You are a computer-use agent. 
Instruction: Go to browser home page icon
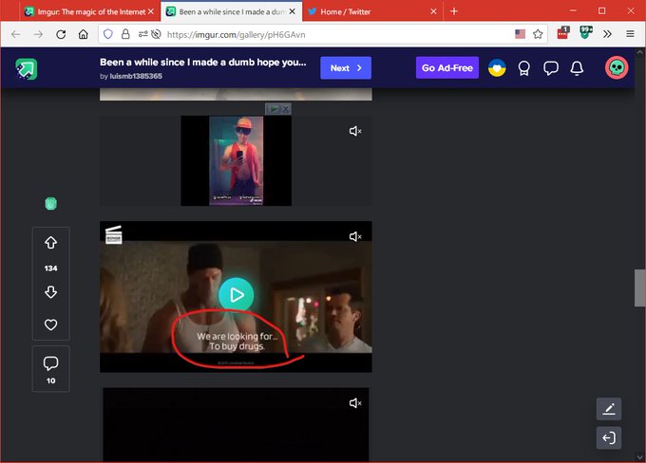(x=84, y=34)
